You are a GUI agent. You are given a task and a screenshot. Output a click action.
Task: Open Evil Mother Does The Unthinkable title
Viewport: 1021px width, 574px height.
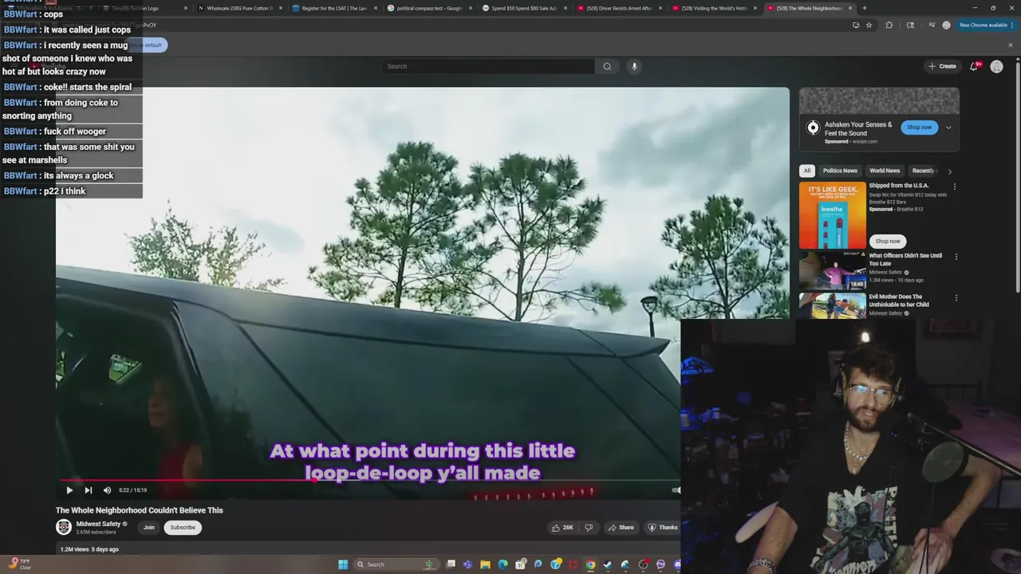click(899, 301)
